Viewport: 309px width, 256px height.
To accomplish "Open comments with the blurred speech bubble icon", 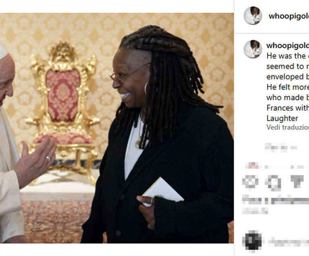I will (x=273, y=183).
